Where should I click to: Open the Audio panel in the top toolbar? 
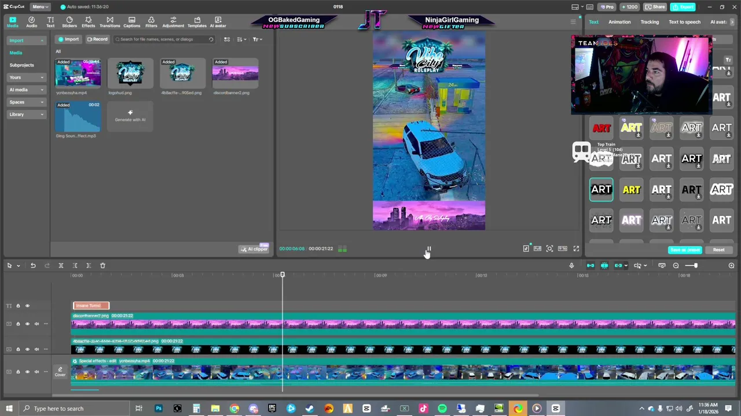31,22
